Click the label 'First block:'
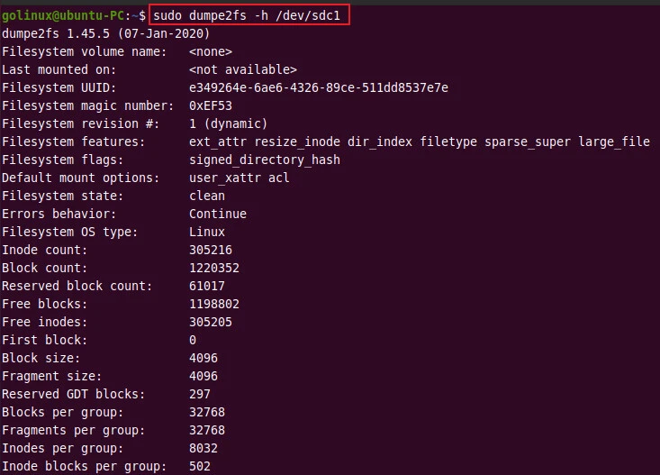Viewport: 660px width, 475px height. point(45,340)
